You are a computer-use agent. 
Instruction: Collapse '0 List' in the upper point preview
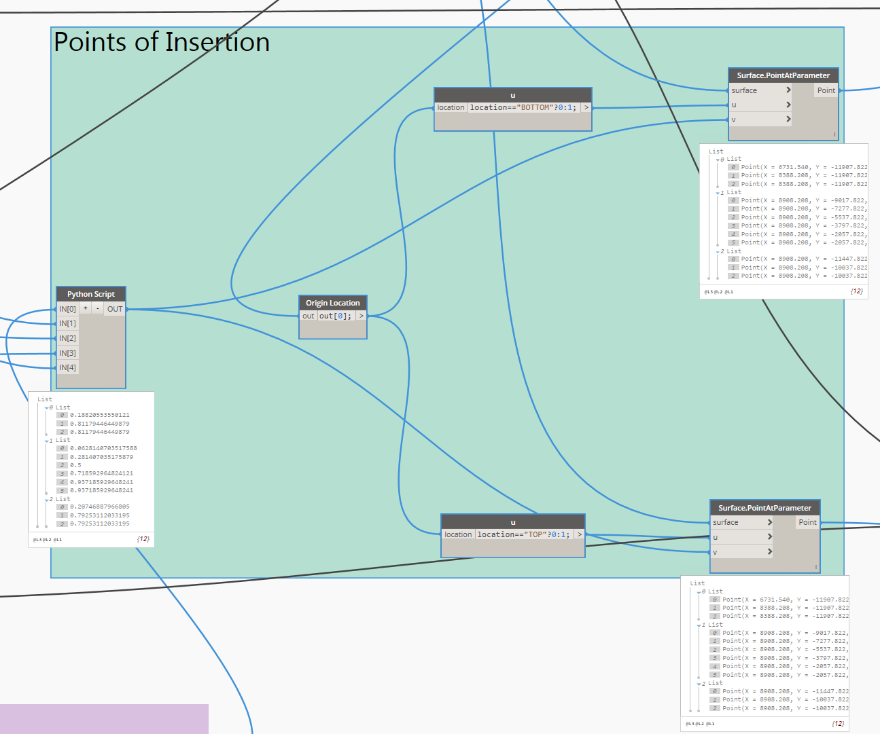(x=718, y=160)
